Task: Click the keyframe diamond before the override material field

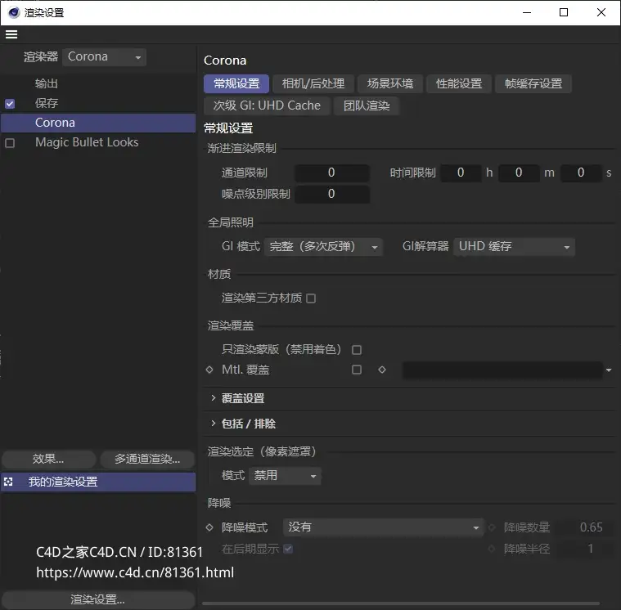Action: click(x=382, y=370)
